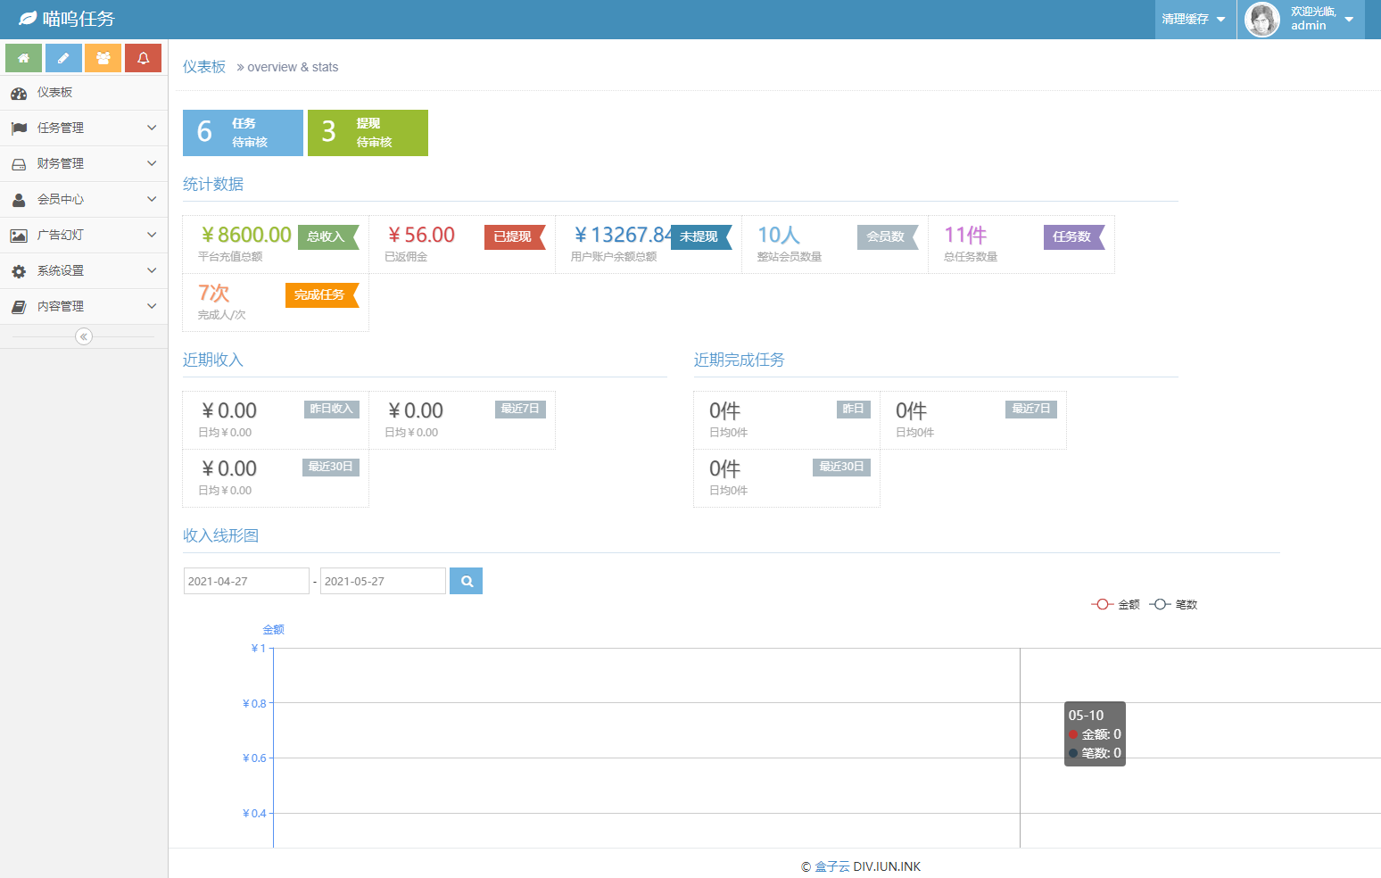
Task: Click the leaf logo in header
Action: (28, 19)
